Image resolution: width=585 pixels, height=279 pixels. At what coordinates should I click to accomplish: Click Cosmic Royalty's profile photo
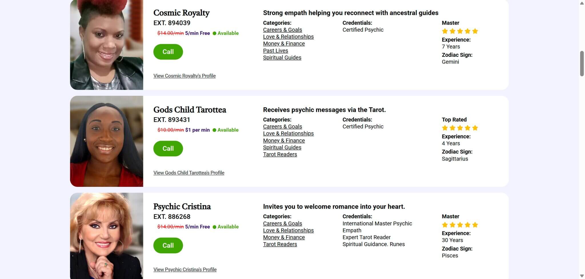coord(107,45)
